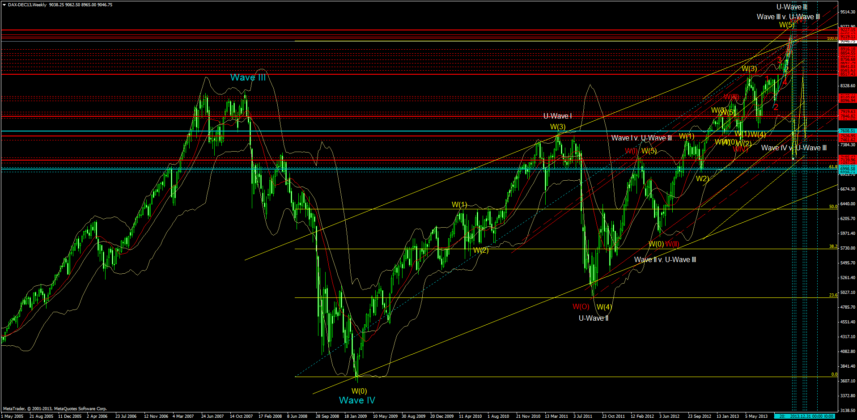Click the "U-Wave I" annotation
The image size is (857, 420).
tap(557, 116)
